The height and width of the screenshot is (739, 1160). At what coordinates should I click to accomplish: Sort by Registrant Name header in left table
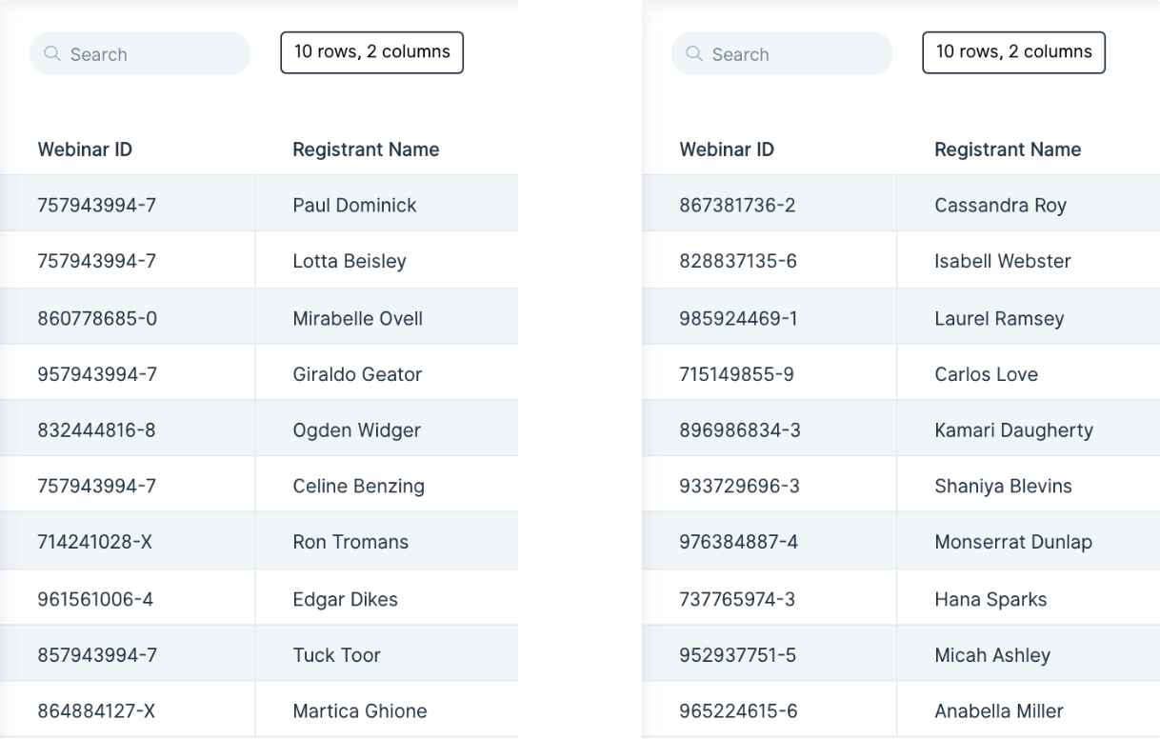pos(366,150)
